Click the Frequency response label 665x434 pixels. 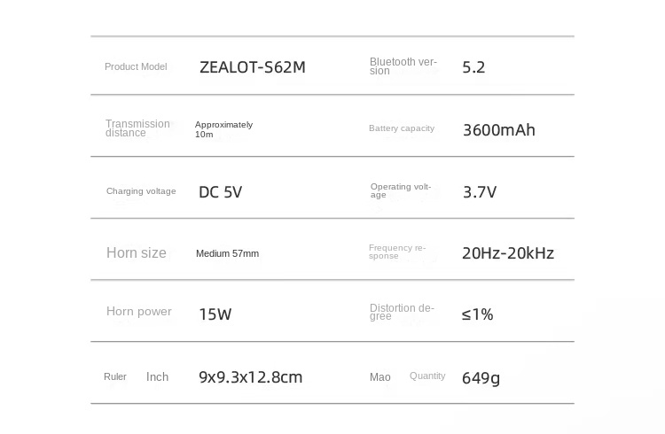[397, 252]
